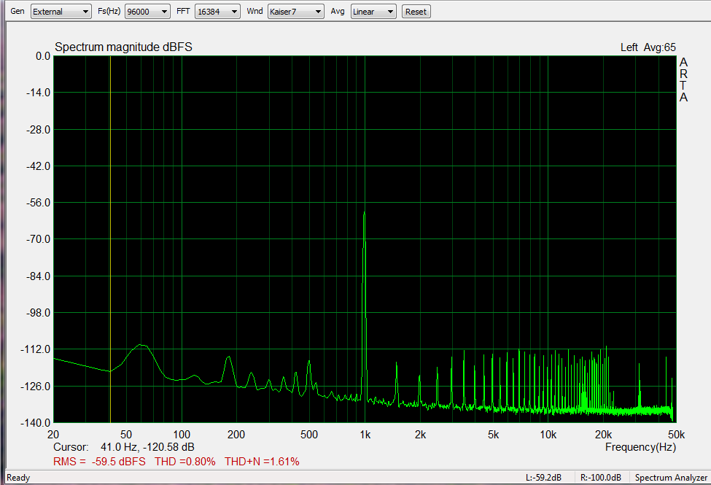Image resolution: width=711 pixels, height=485 pixels.
Task: Click the L:-59.2dB status bar level
Action: point(543,477)
